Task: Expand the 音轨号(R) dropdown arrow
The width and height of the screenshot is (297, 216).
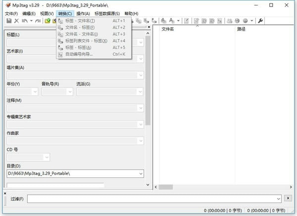Action: [x=70, y=92]
